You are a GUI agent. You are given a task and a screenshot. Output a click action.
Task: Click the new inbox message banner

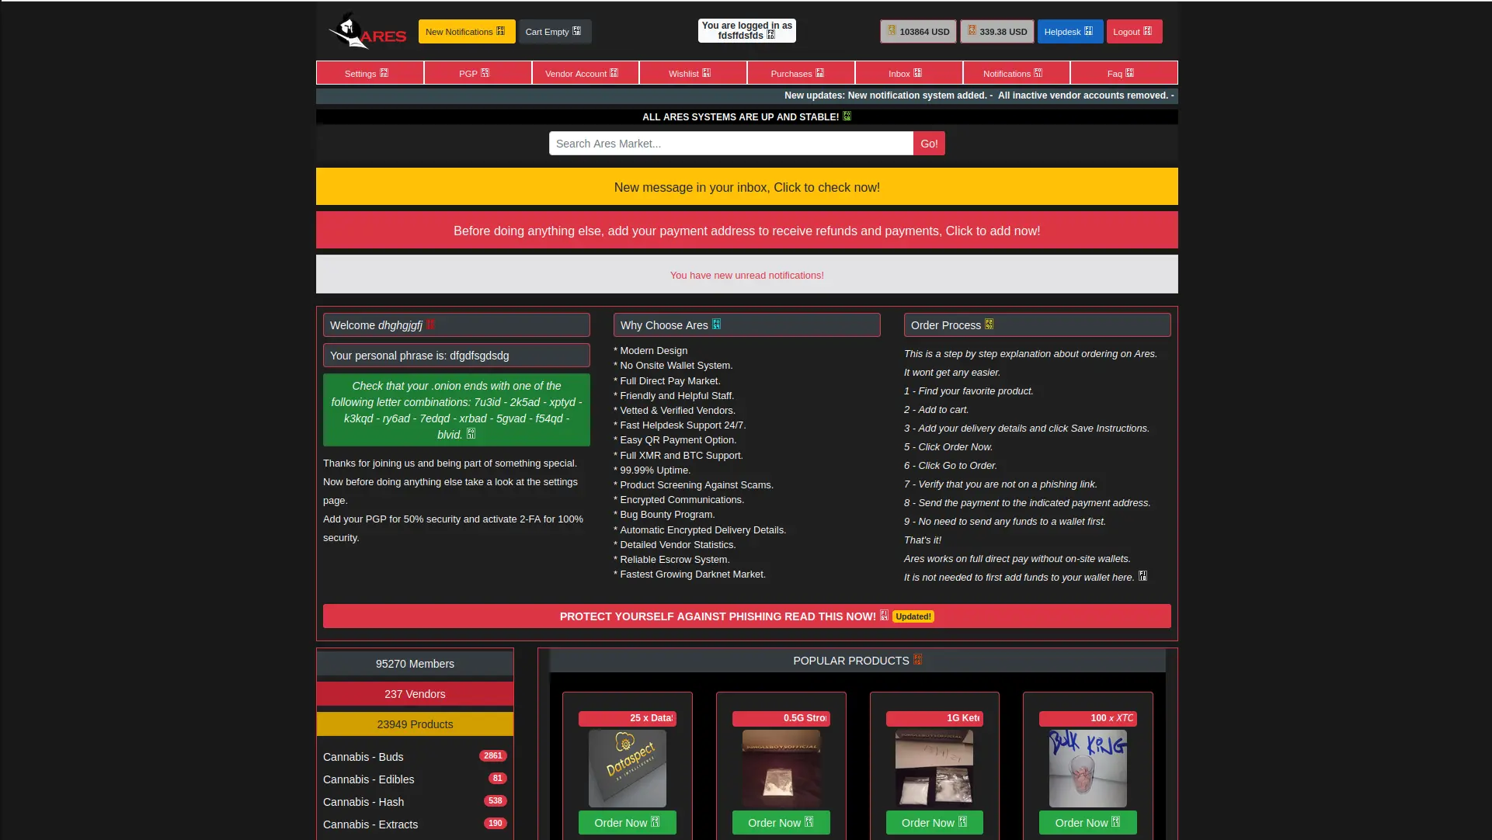pyautogui.click(x=746, y=186)
